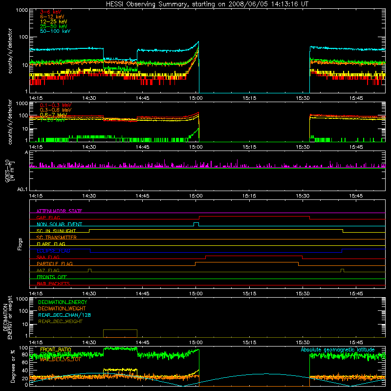Click the GOES-10 [W m-2] axis label
391x391 pixels.
click(9, 171)
